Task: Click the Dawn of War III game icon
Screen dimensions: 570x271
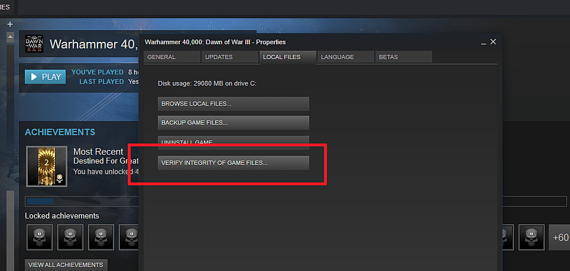Action: point(34,44)
